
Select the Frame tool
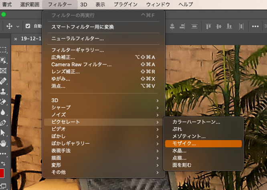pos(3,71)
